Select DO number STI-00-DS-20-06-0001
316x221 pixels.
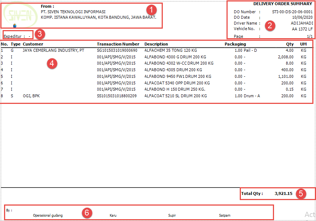coord(292,12)
